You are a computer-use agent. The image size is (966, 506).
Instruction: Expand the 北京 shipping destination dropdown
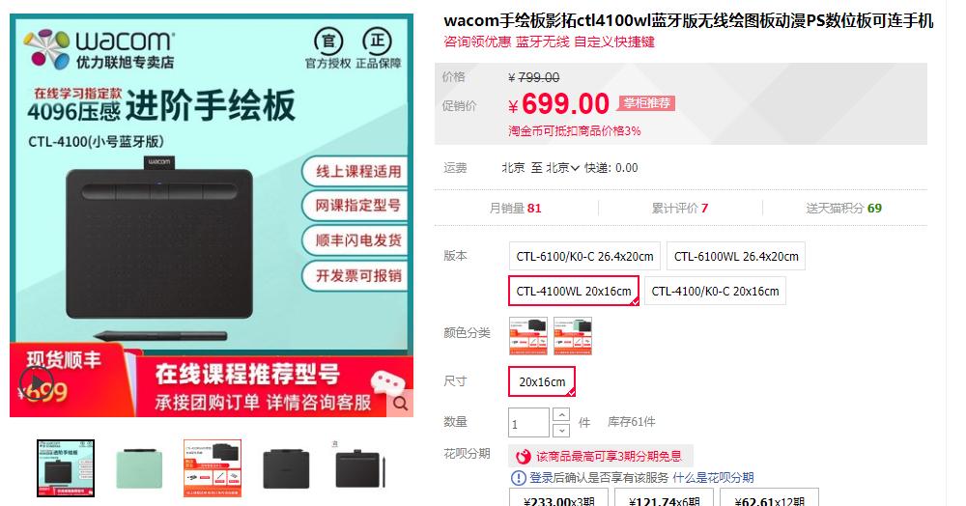point(562,167)
